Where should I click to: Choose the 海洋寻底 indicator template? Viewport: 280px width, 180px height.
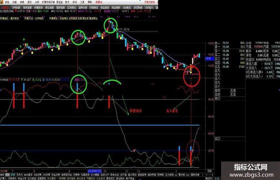[x=152, y=175]
